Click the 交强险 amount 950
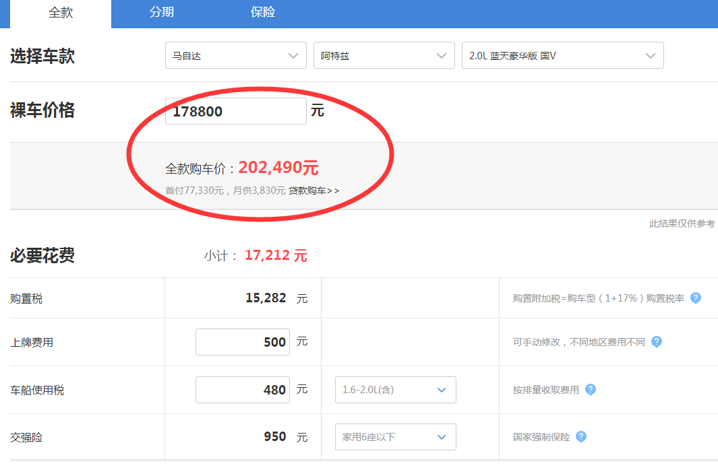718x476 pixels. tap(275, 437)
